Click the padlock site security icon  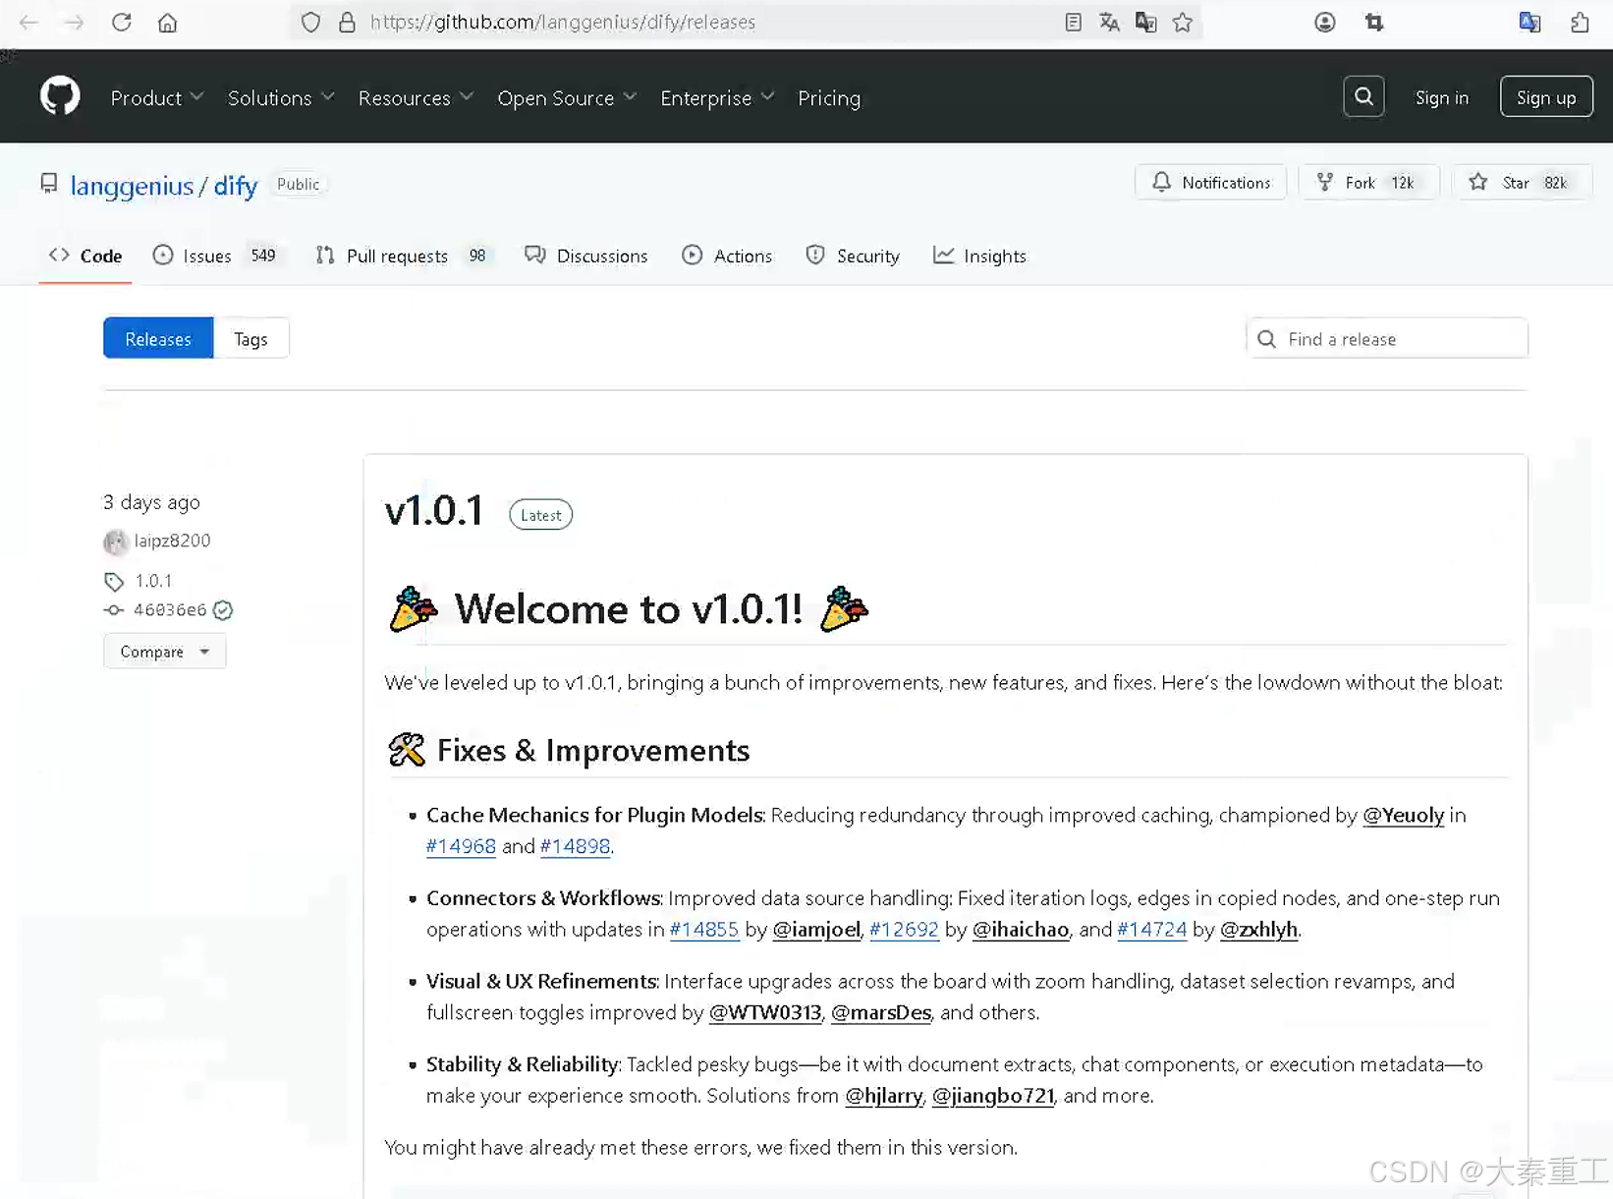click(x=347, y=22)
